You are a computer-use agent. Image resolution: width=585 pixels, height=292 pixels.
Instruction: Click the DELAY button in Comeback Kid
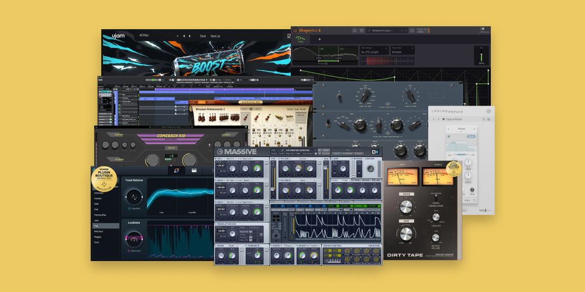171,148
